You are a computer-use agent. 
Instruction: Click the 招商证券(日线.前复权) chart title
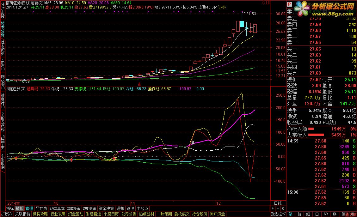[24, 3]
